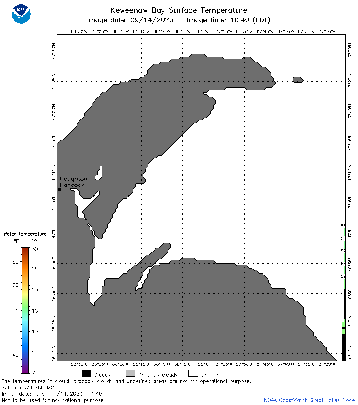Click the 88°30'W label on the top axis
The width and height of the screenshot is (358, 405).
click(79, 31)
